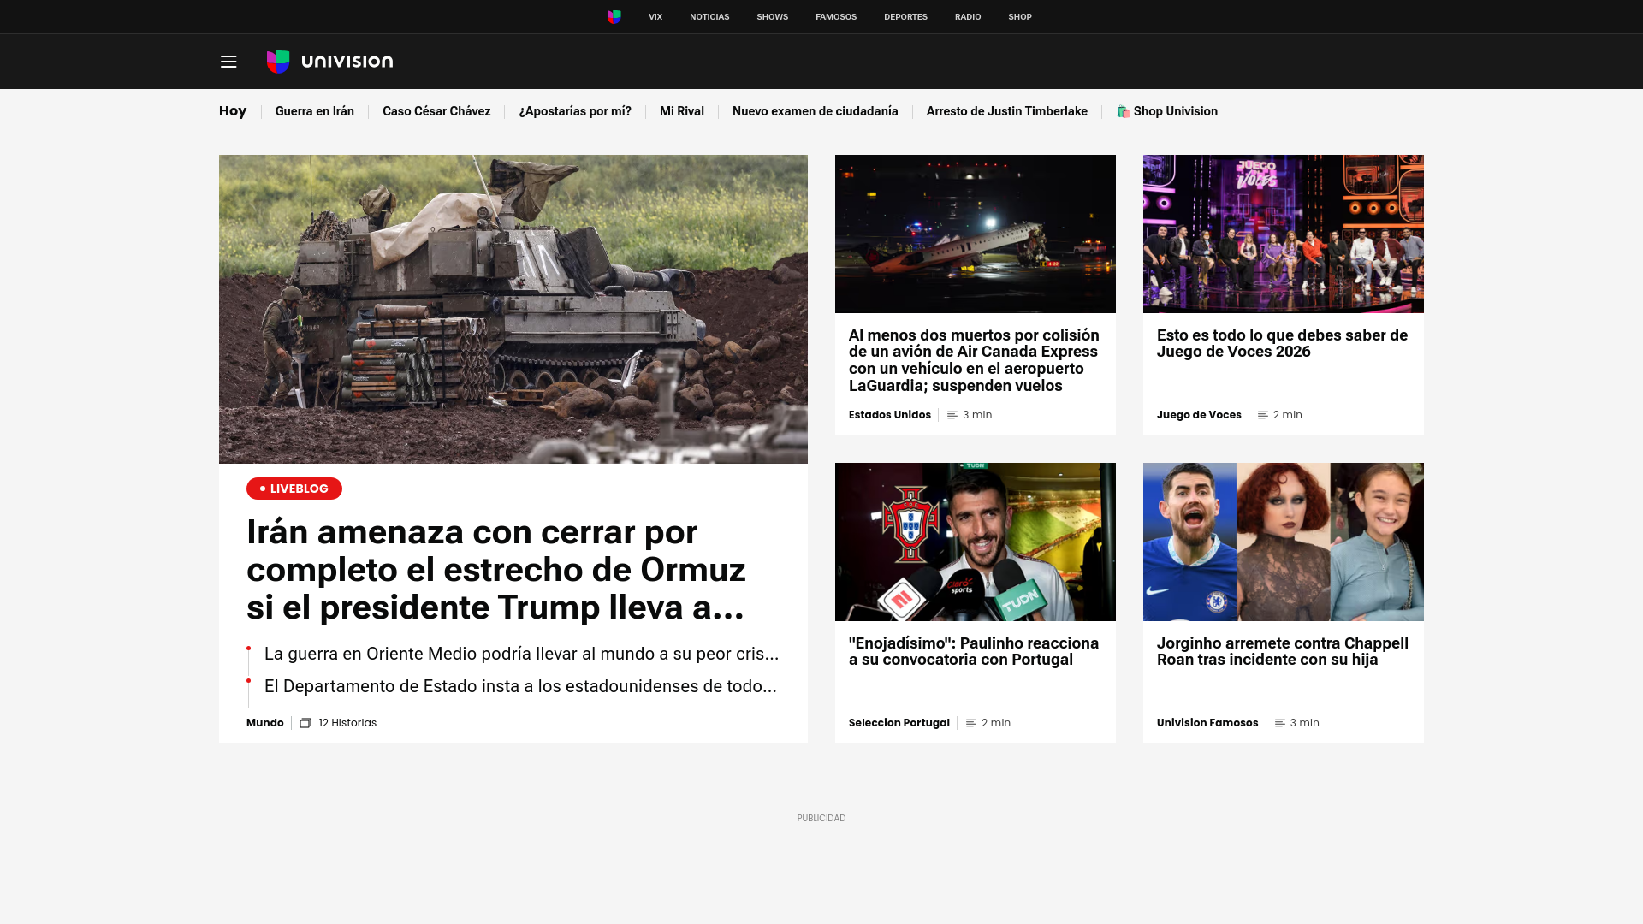Screen dimensions: 1643x924
Task: Open Esto es todo lo que debes saber headline
Action: (1282, 344)
